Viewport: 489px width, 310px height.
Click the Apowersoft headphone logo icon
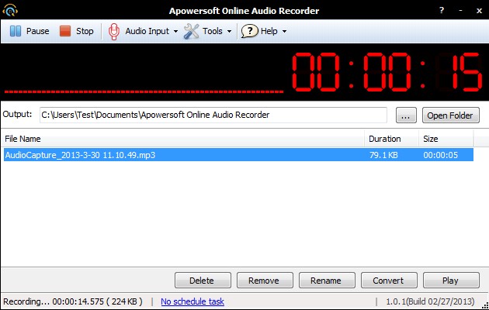click(x=10, y=10)
